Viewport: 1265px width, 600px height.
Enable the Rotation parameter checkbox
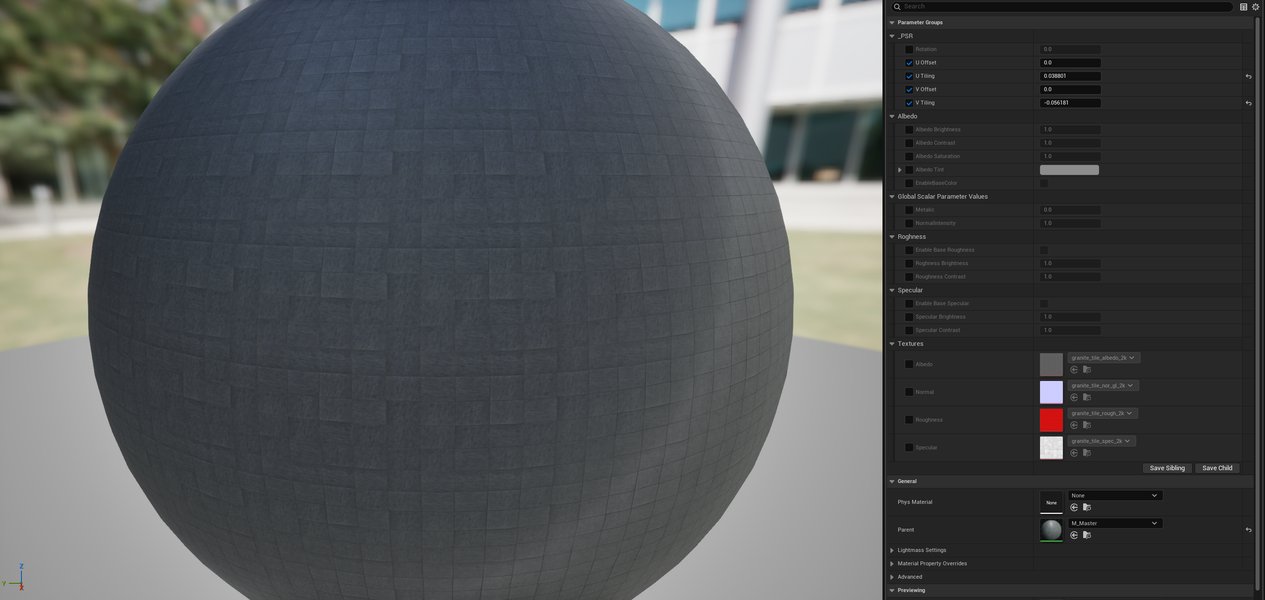coord(909,50)
